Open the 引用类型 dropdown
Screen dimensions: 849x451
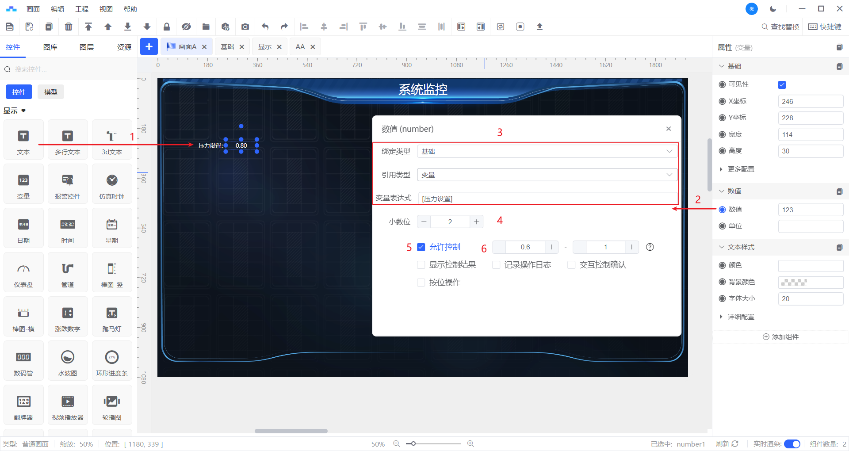tap(547, 175)
